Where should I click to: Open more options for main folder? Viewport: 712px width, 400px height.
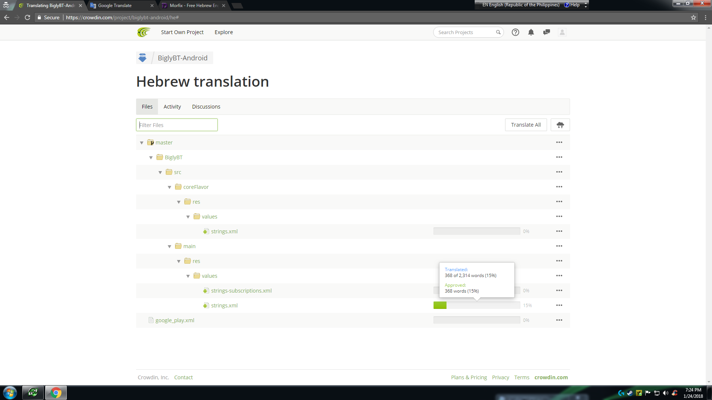559,246
